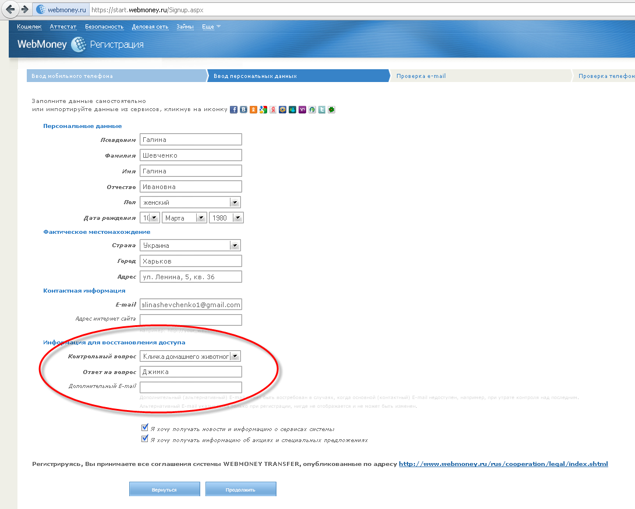The height and width of the screenshot is (509, 635).
Task: Import data via the Windows Live Messenger icon
Action: [292, 109]
